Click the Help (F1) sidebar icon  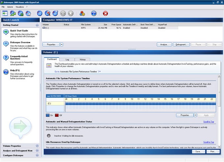pyautogui.click(x=6, y=72)
